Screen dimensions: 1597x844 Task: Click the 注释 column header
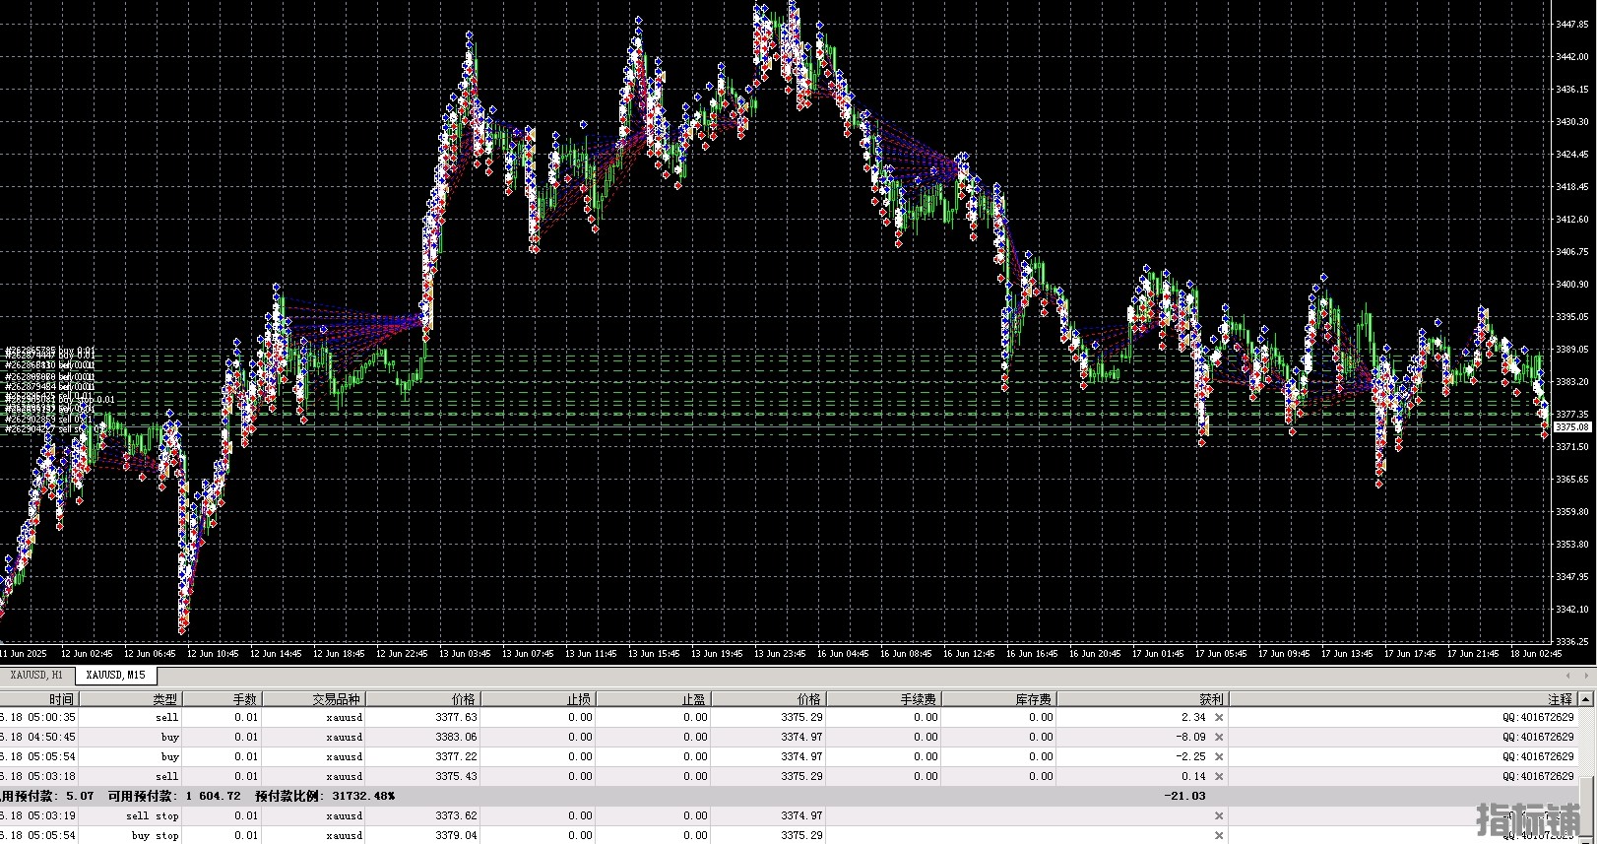click(x=1403, y=699)
